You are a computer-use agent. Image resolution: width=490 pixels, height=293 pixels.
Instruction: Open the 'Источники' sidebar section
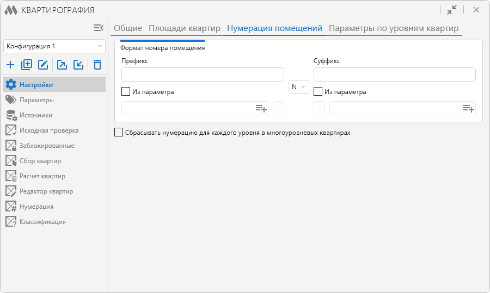[x=36, y=115]
